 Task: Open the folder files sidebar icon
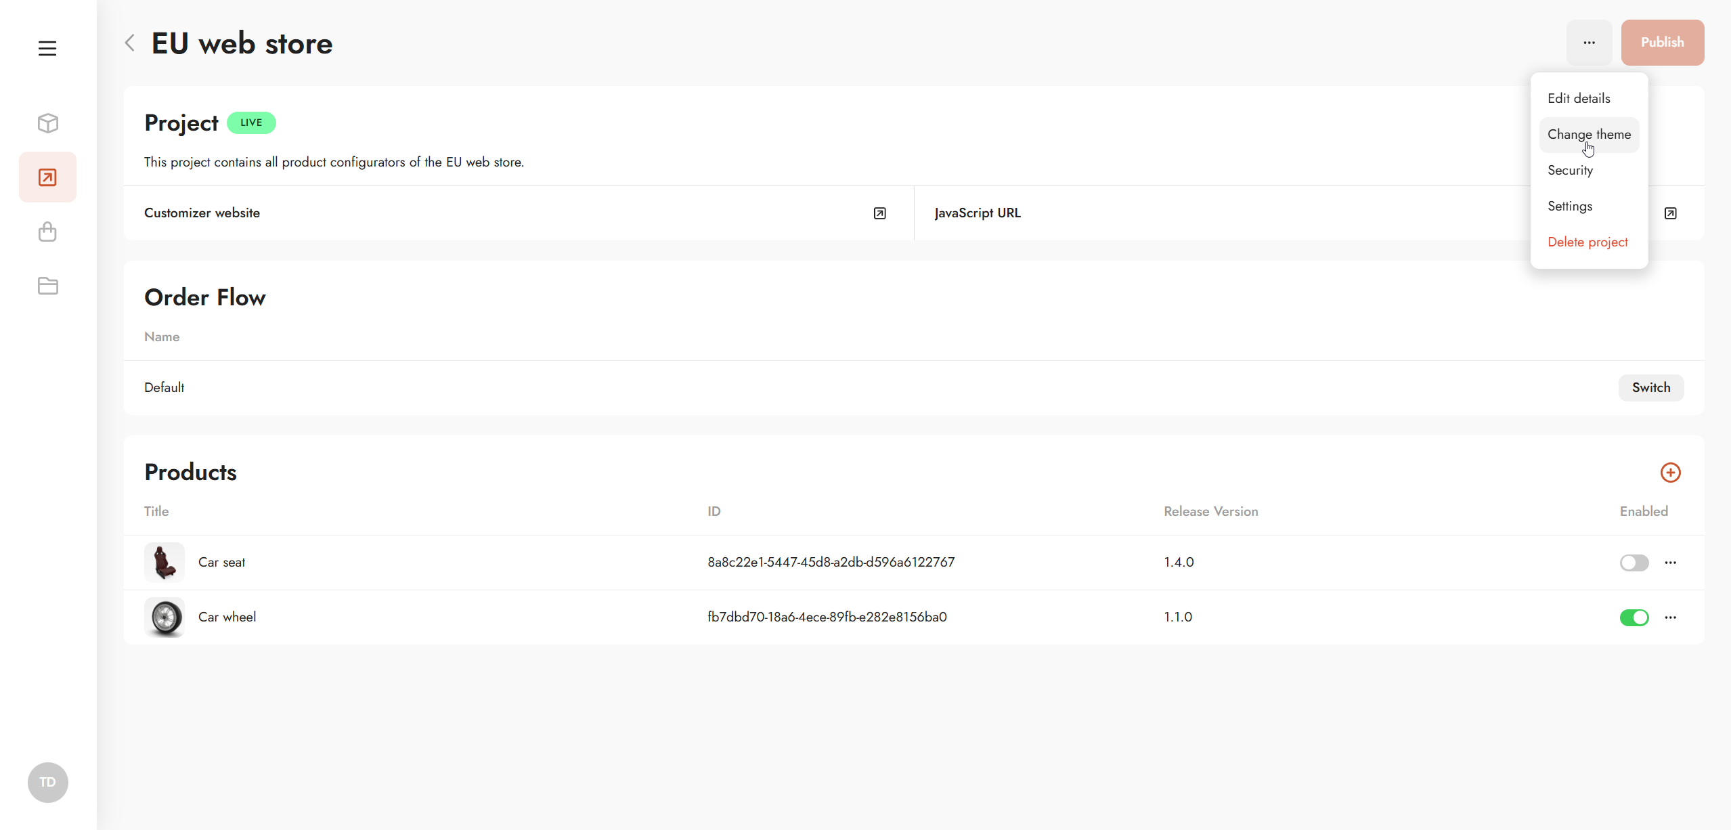[x=47, y=286]
